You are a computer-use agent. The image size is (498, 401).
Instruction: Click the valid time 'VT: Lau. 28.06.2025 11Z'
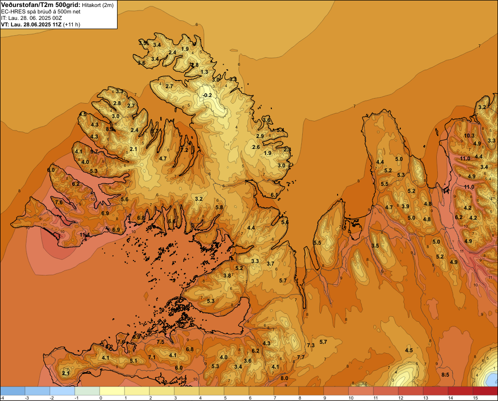tap(31, 24)
